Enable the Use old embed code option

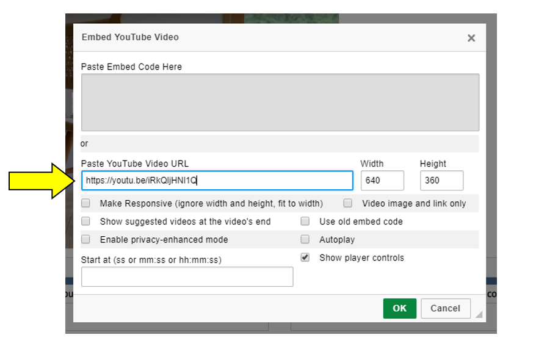point(305,222)
